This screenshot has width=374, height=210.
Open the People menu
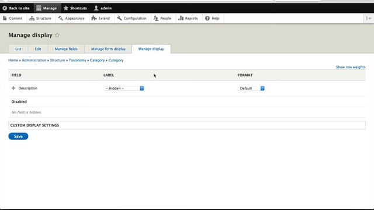tap(162, 18)
